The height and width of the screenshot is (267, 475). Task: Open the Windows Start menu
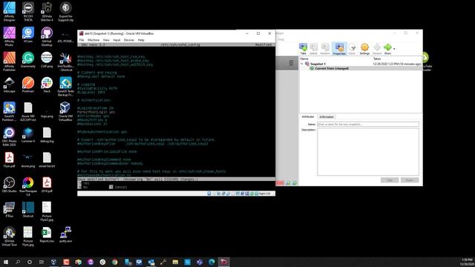(6, 262)
